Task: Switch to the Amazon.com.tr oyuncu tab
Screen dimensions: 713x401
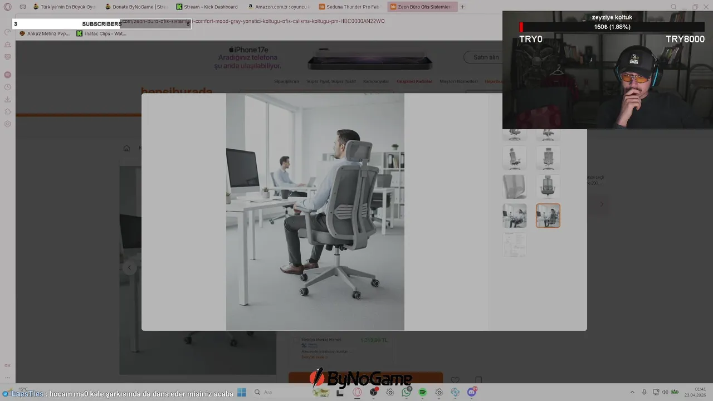Action: [x=279, y=7]
